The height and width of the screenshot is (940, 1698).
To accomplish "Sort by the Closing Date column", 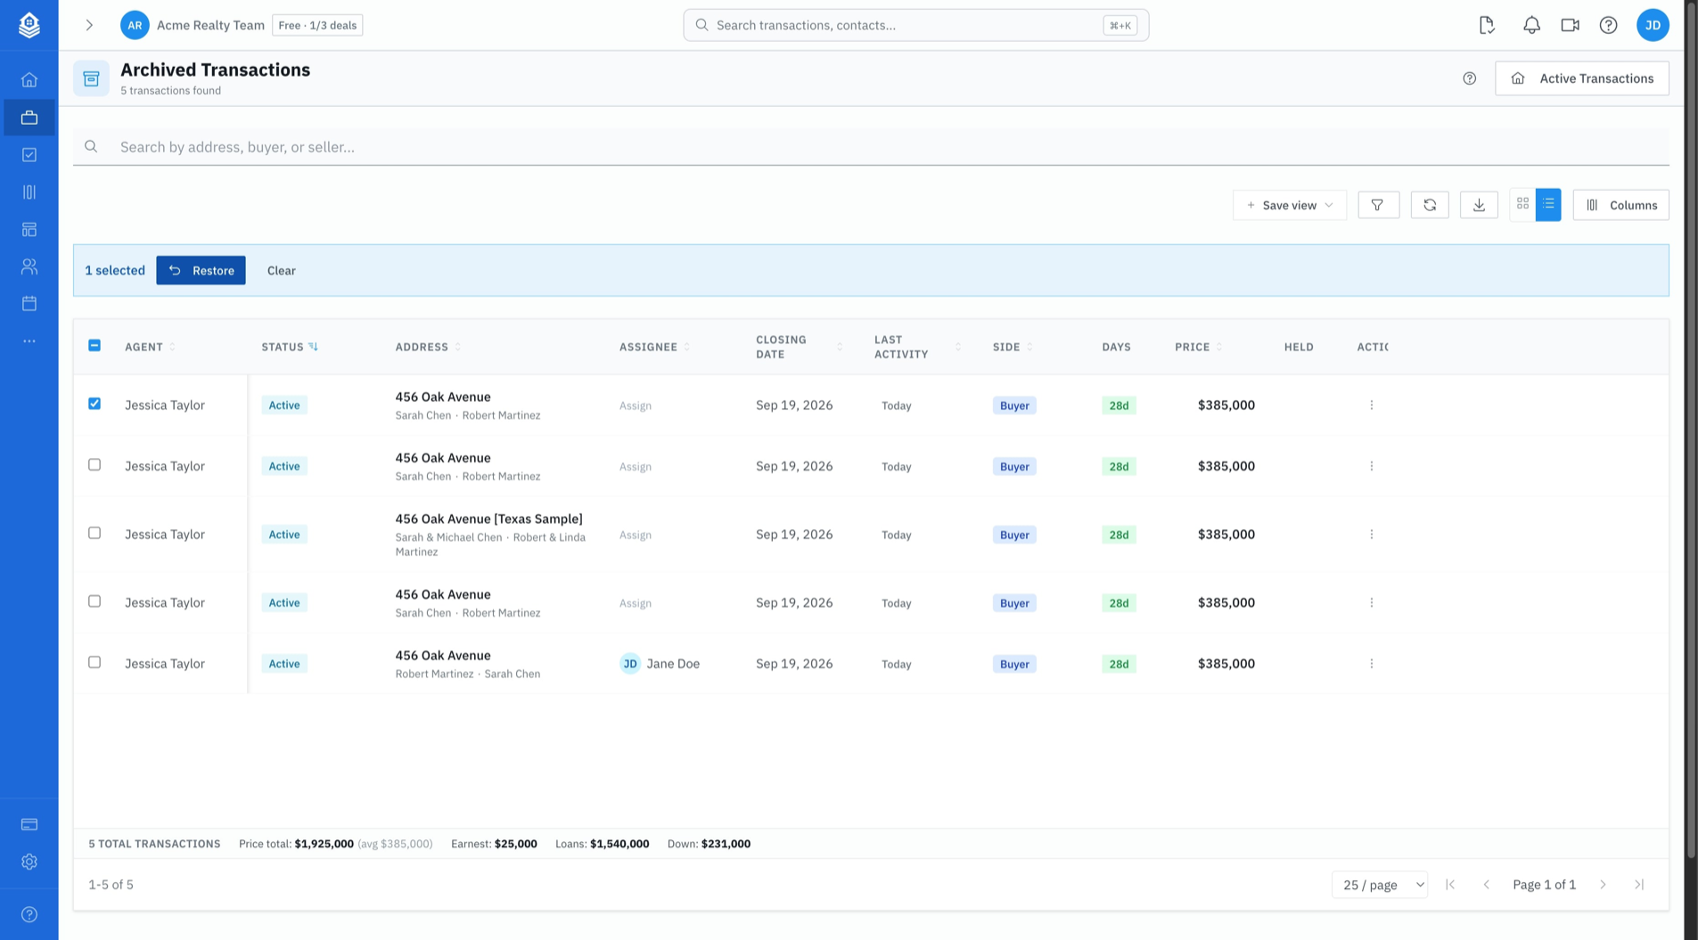I will click(x=799, y=347).
